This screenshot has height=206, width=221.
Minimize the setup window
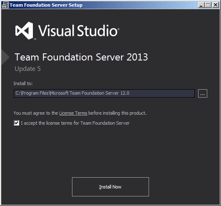pyautogui.click(x=201, y=5)
